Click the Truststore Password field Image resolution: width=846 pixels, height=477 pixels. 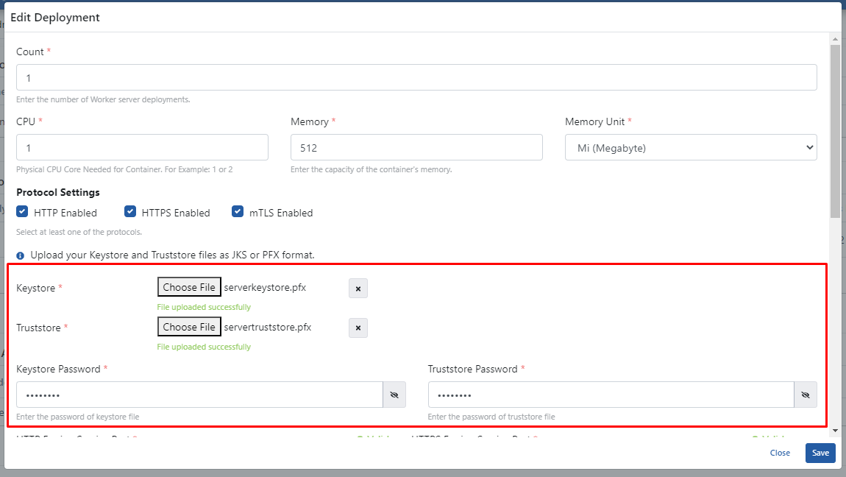611,395
